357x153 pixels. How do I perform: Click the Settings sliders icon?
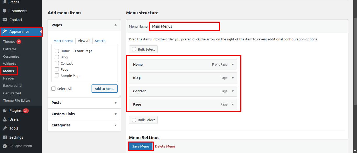coord(5,137)
